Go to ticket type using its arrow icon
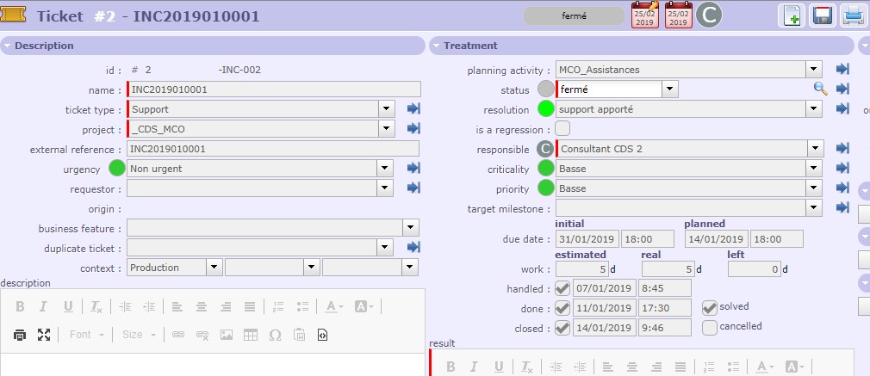870x376 pixels. point(413,109)
